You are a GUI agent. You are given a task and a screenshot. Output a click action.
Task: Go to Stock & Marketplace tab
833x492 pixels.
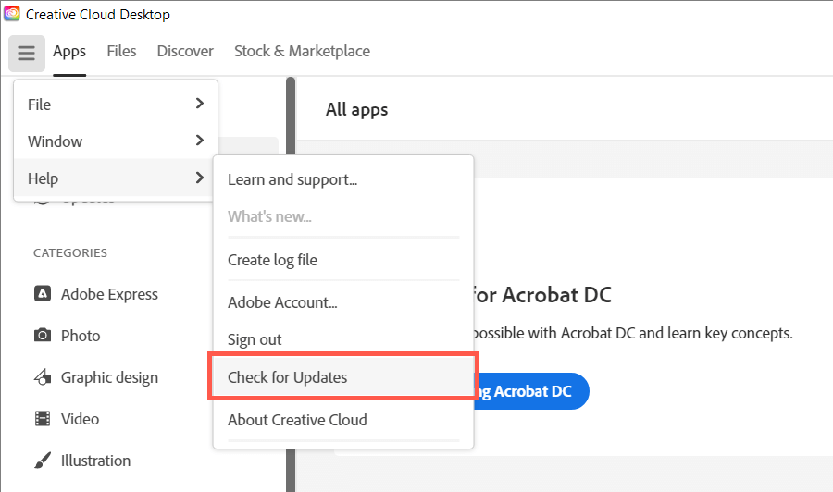(x=302, y=52)
